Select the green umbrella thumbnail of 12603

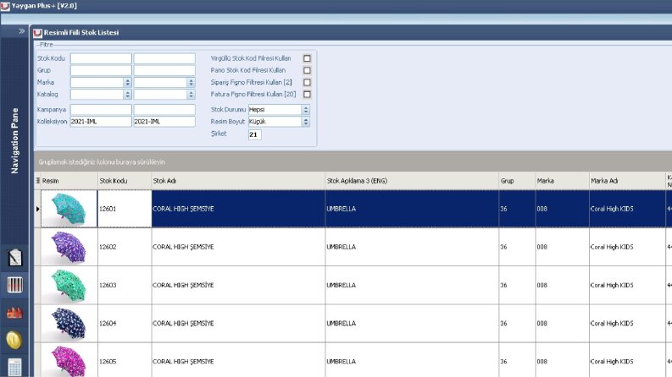pos(68,285)
